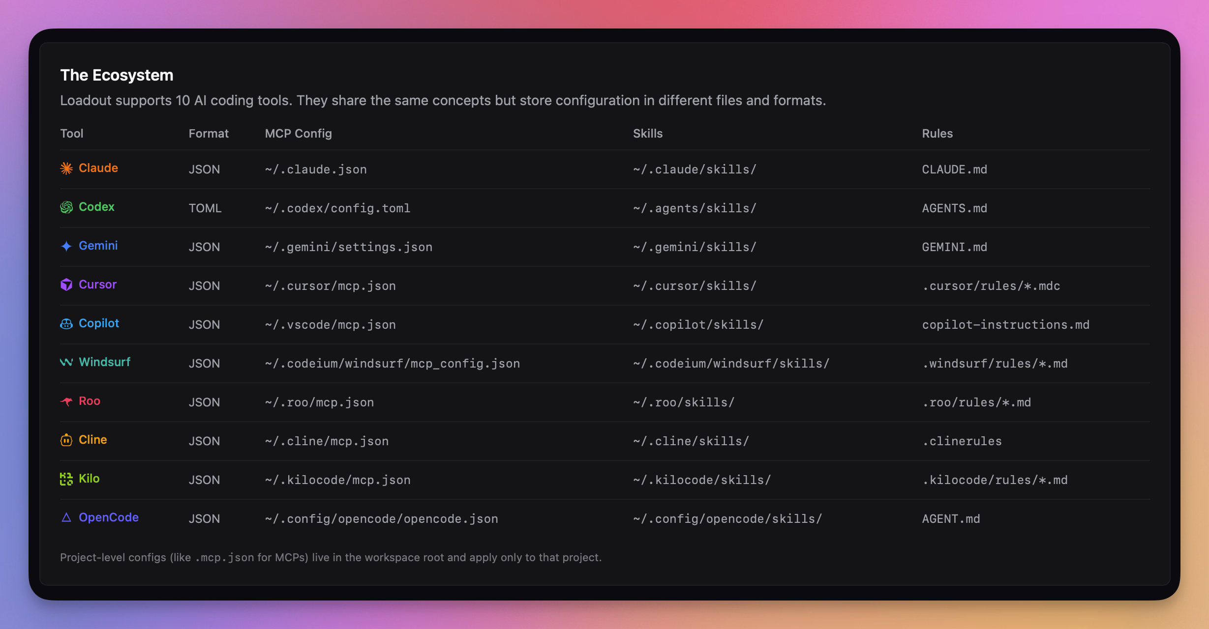Click the Roo rocket icon
Viewport: 1209px width, 629px height.
[x=67, y=401]
